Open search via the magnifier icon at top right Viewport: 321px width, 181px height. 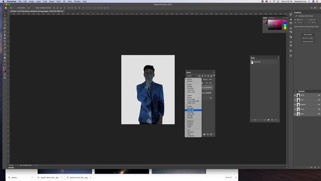tap(311, 8)
